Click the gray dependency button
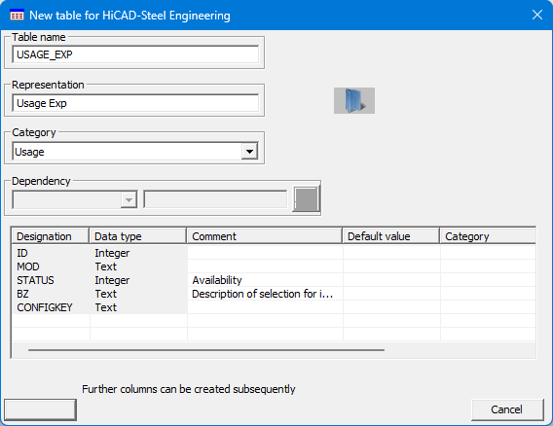553x426 pixels. click(x=306, y=199)
